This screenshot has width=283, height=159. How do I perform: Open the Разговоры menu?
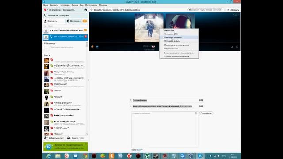[x=65, y=5]
